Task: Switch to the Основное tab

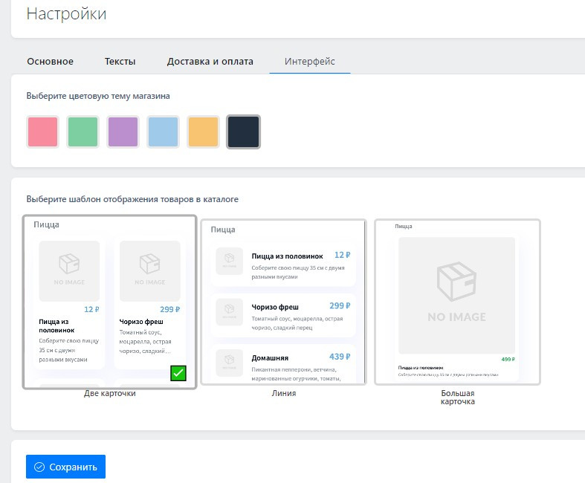Action: tap(50, 61)
